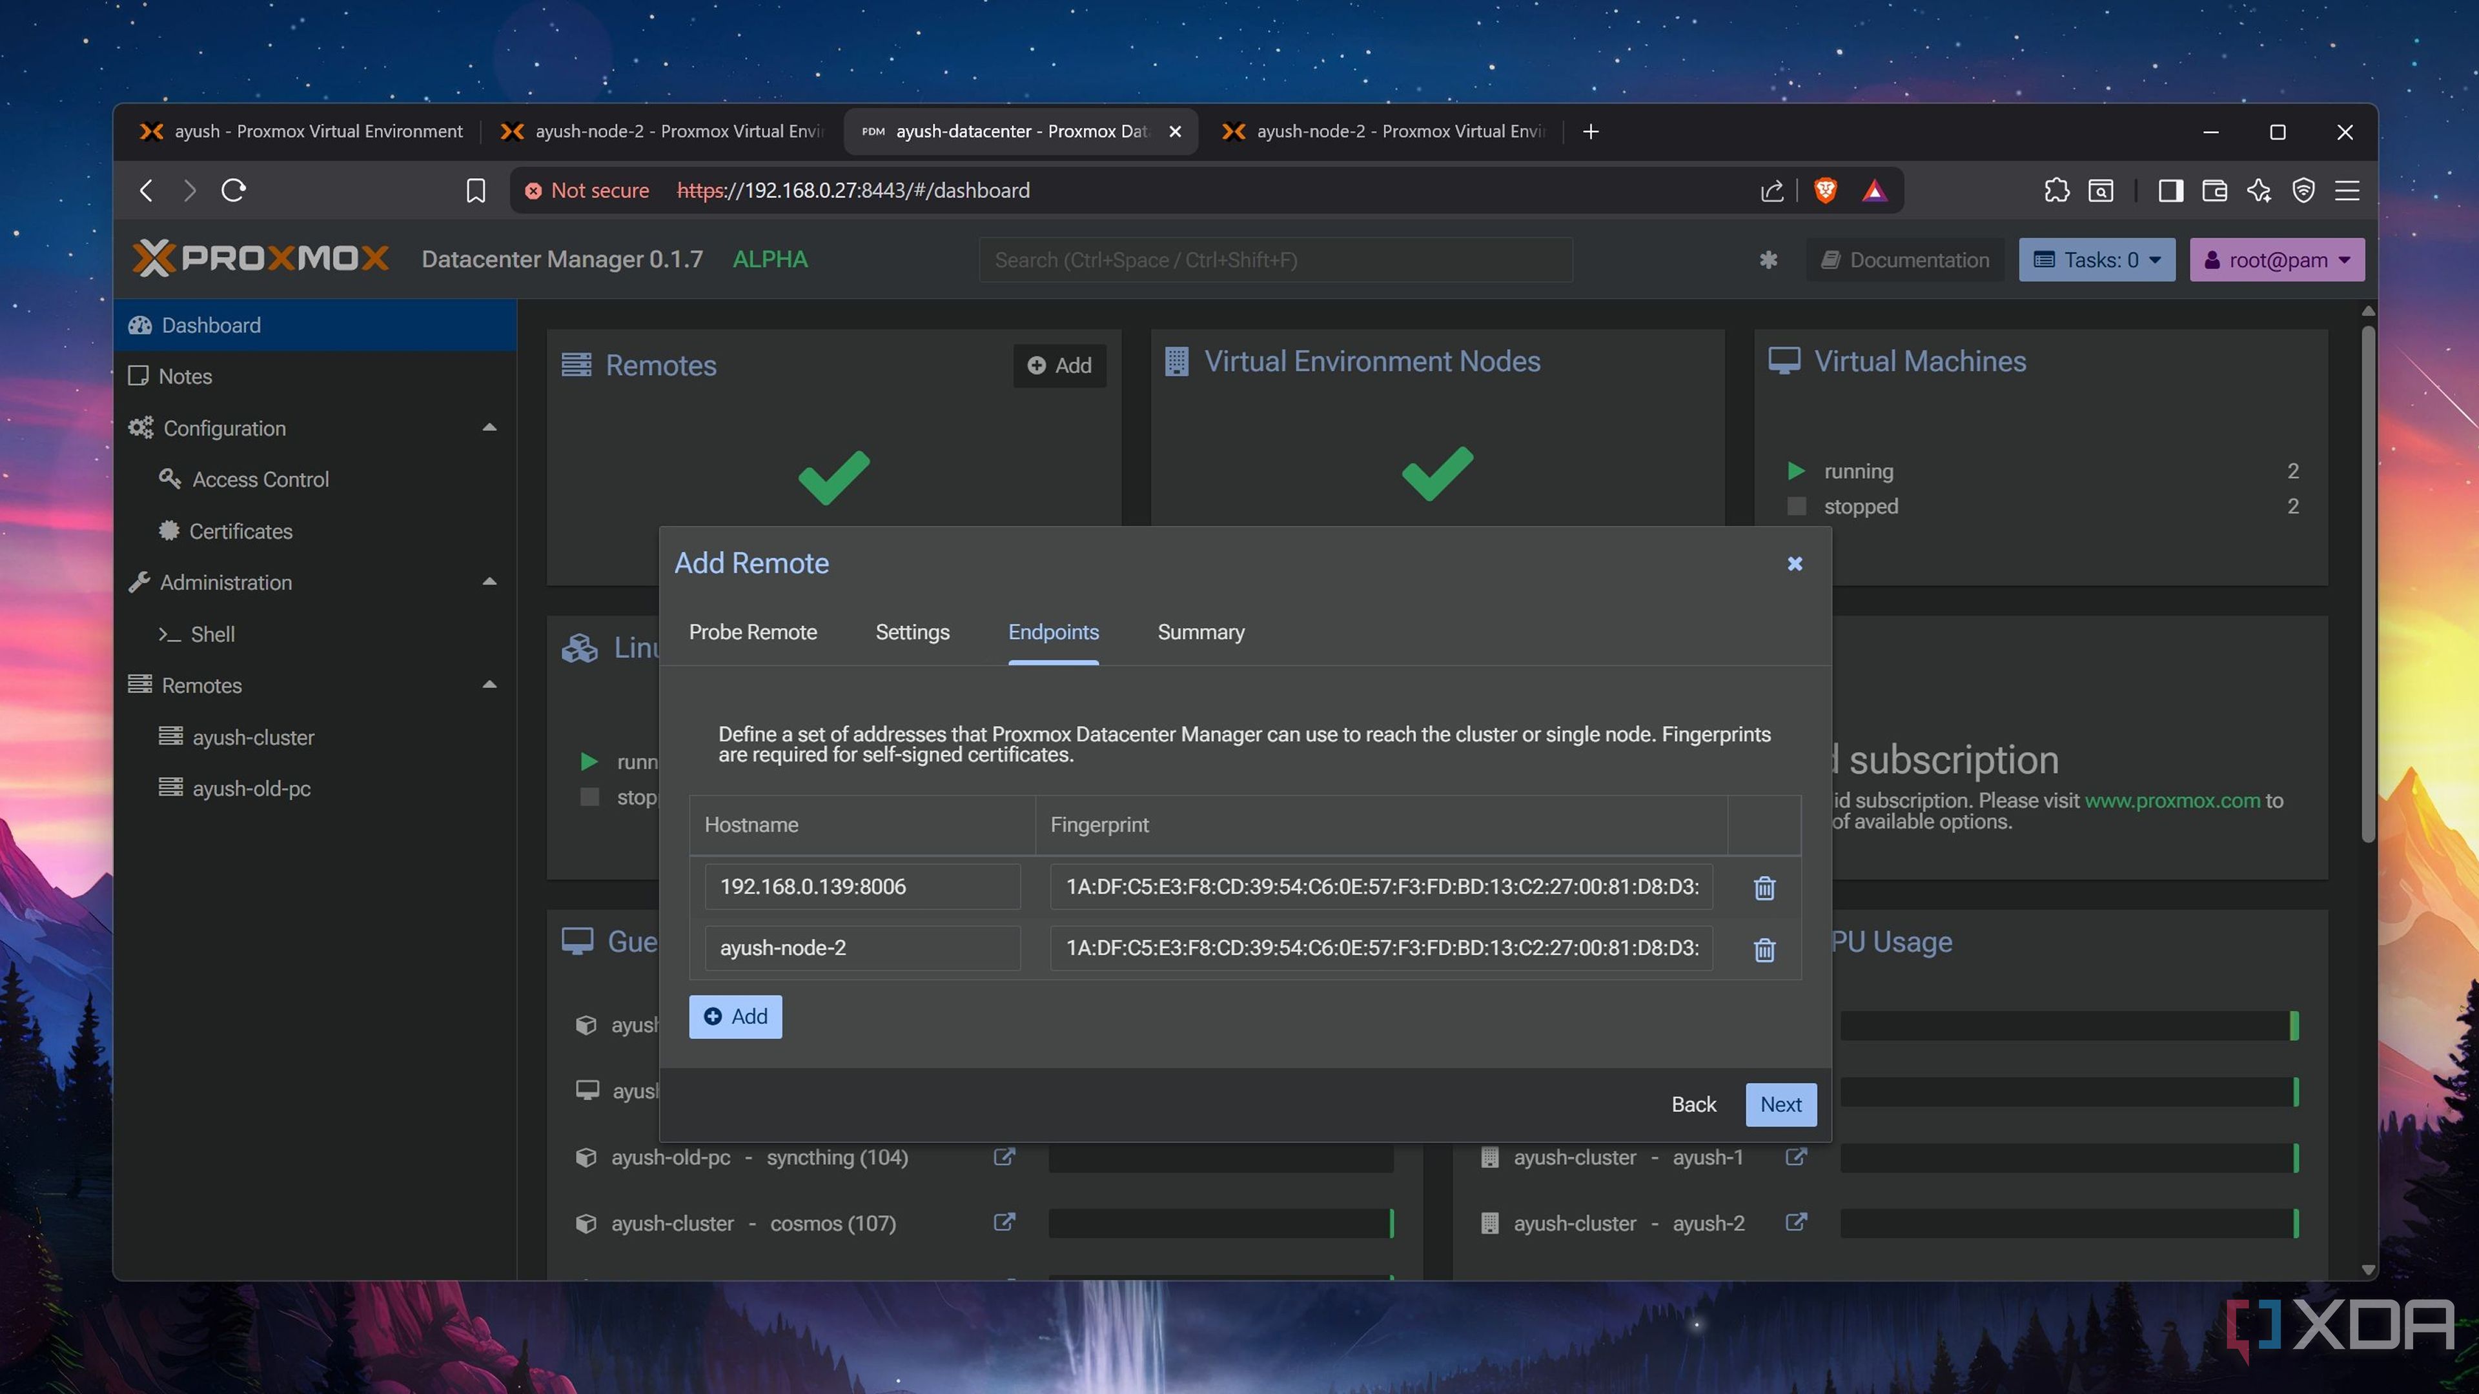Image resolution: width=2479 pixels, height=1394 pixels.
Task: Open the Brave Rewards triangle icon
Action: (x=1873, y=190)
